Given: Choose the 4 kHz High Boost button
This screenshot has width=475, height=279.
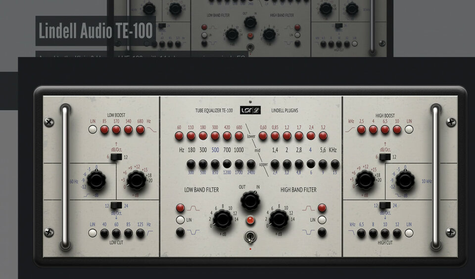Looking at the screenshot, I should point(373,130).
